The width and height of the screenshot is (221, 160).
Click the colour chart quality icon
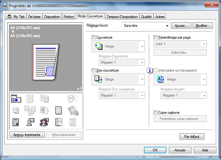coord(15,122)
